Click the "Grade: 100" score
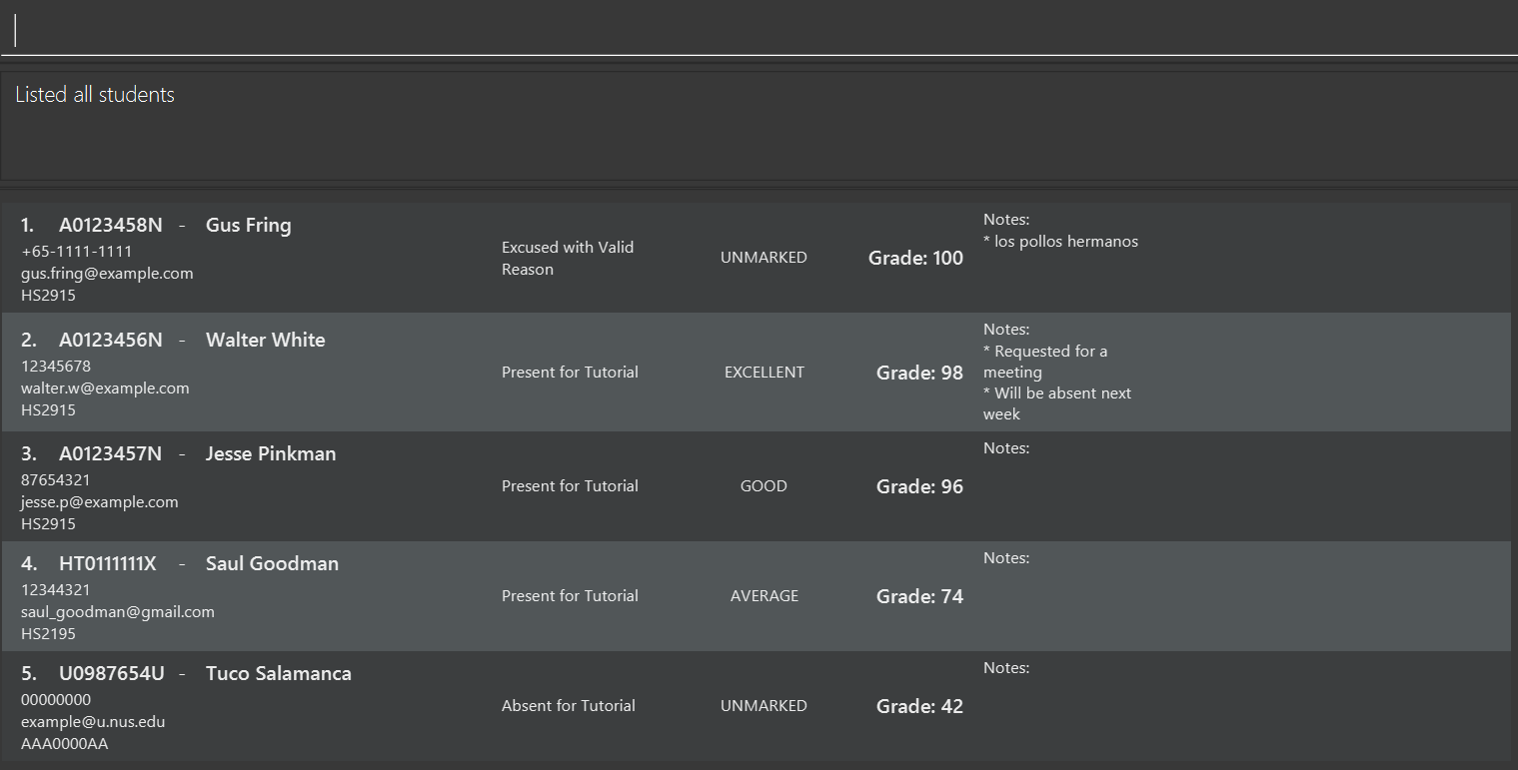Screen dimensions: 1518x770 (915, 259)
